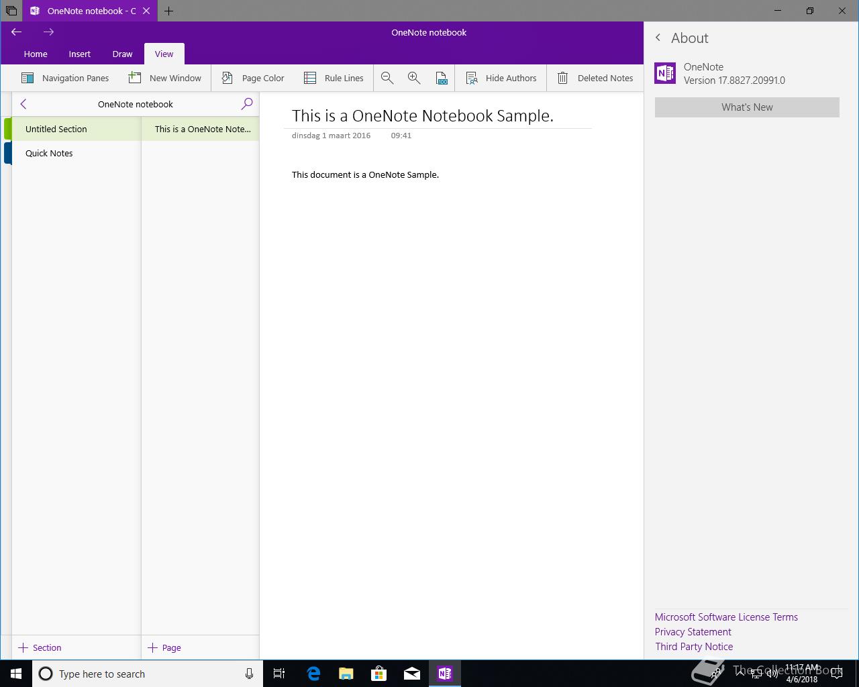Click the OneNote logo in About pane
This screenshot has height=687, width=859.
point(665,73)
